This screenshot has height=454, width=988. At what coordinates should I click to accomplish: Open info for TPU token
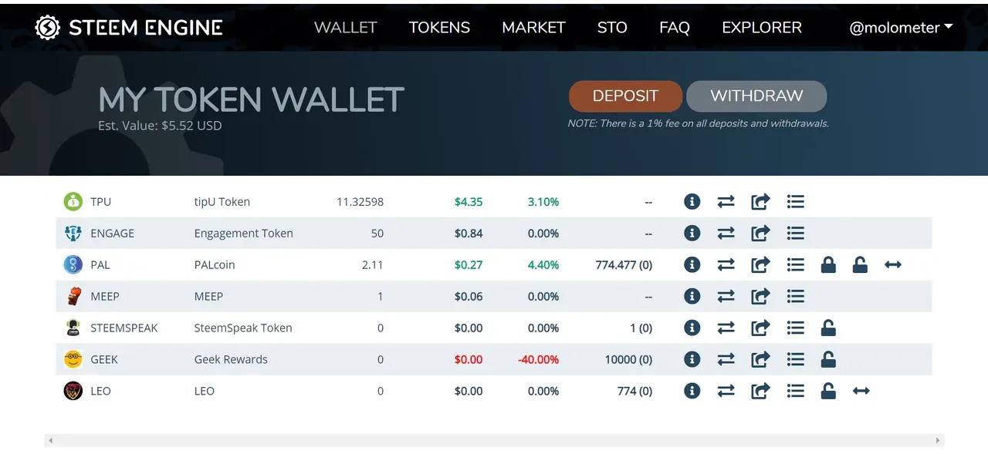point(692,202)
